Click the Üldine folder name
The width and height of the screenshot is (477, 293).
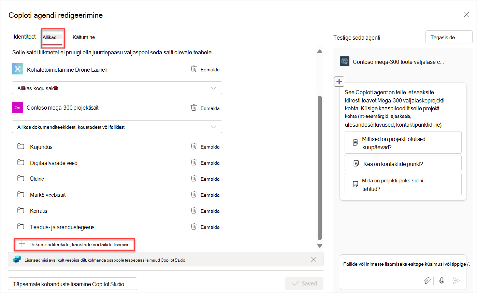(x=37, y=179)
